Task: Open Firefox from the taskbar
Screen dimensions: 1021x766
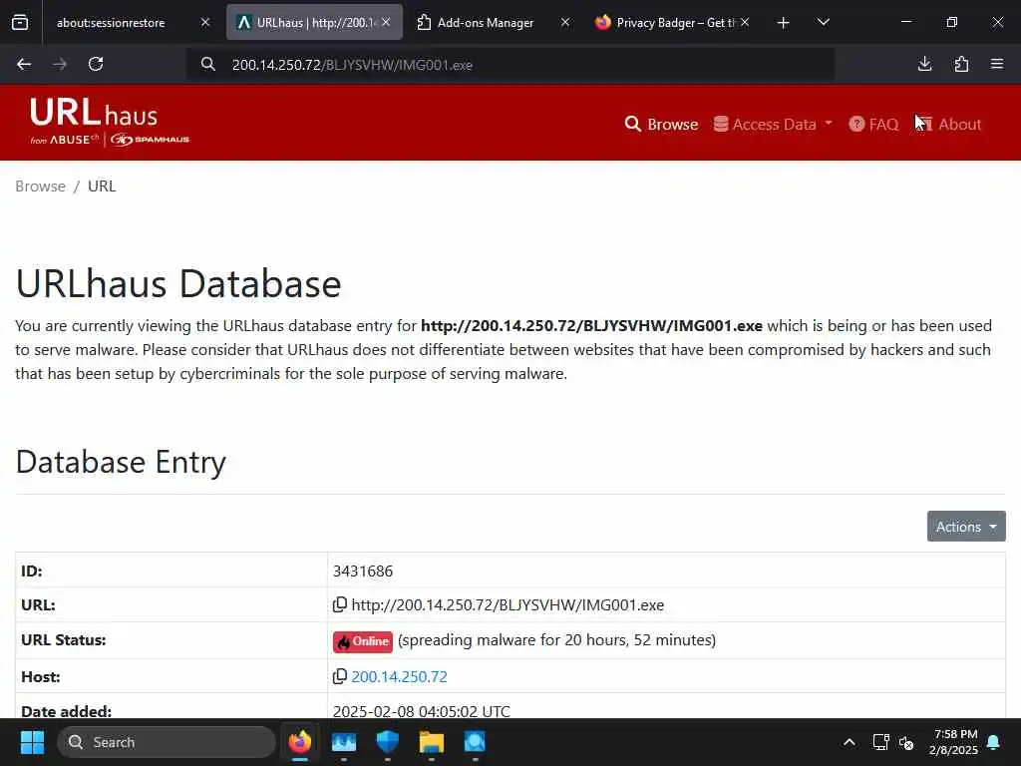Action: (300, 742)
